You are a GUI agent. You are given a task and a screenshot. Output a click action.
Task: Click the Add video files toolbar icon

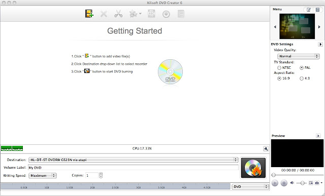[x=89, y=14]
